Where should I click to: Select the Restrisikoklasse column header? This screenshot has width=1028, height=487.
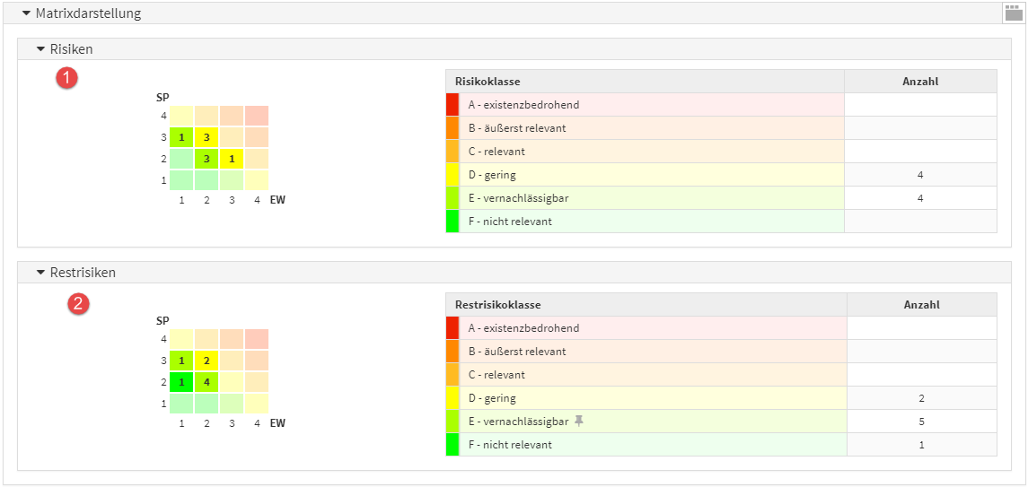646,305
